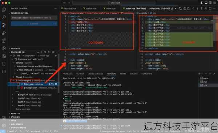Click Open File icon on index.vue row
The width and height of the screenshot is (218, 133).
[49, 84]
